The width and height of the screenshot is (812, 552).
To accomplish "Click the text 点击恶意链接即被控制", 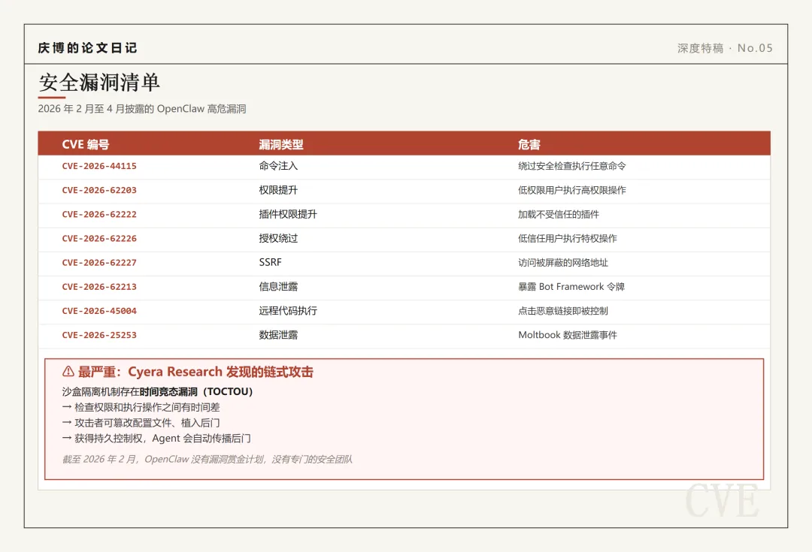I will click(x=563, y=311).
